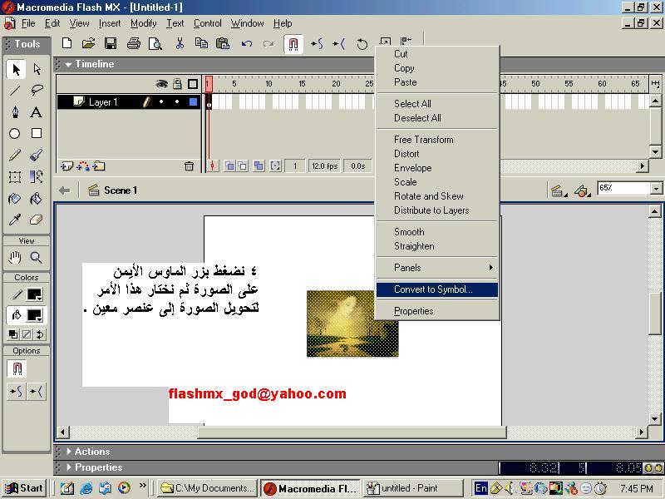Image resolution: width=665 pixels, height=499 pixels.
Task: Select the Arrow tool
Action: pos(16,69)
